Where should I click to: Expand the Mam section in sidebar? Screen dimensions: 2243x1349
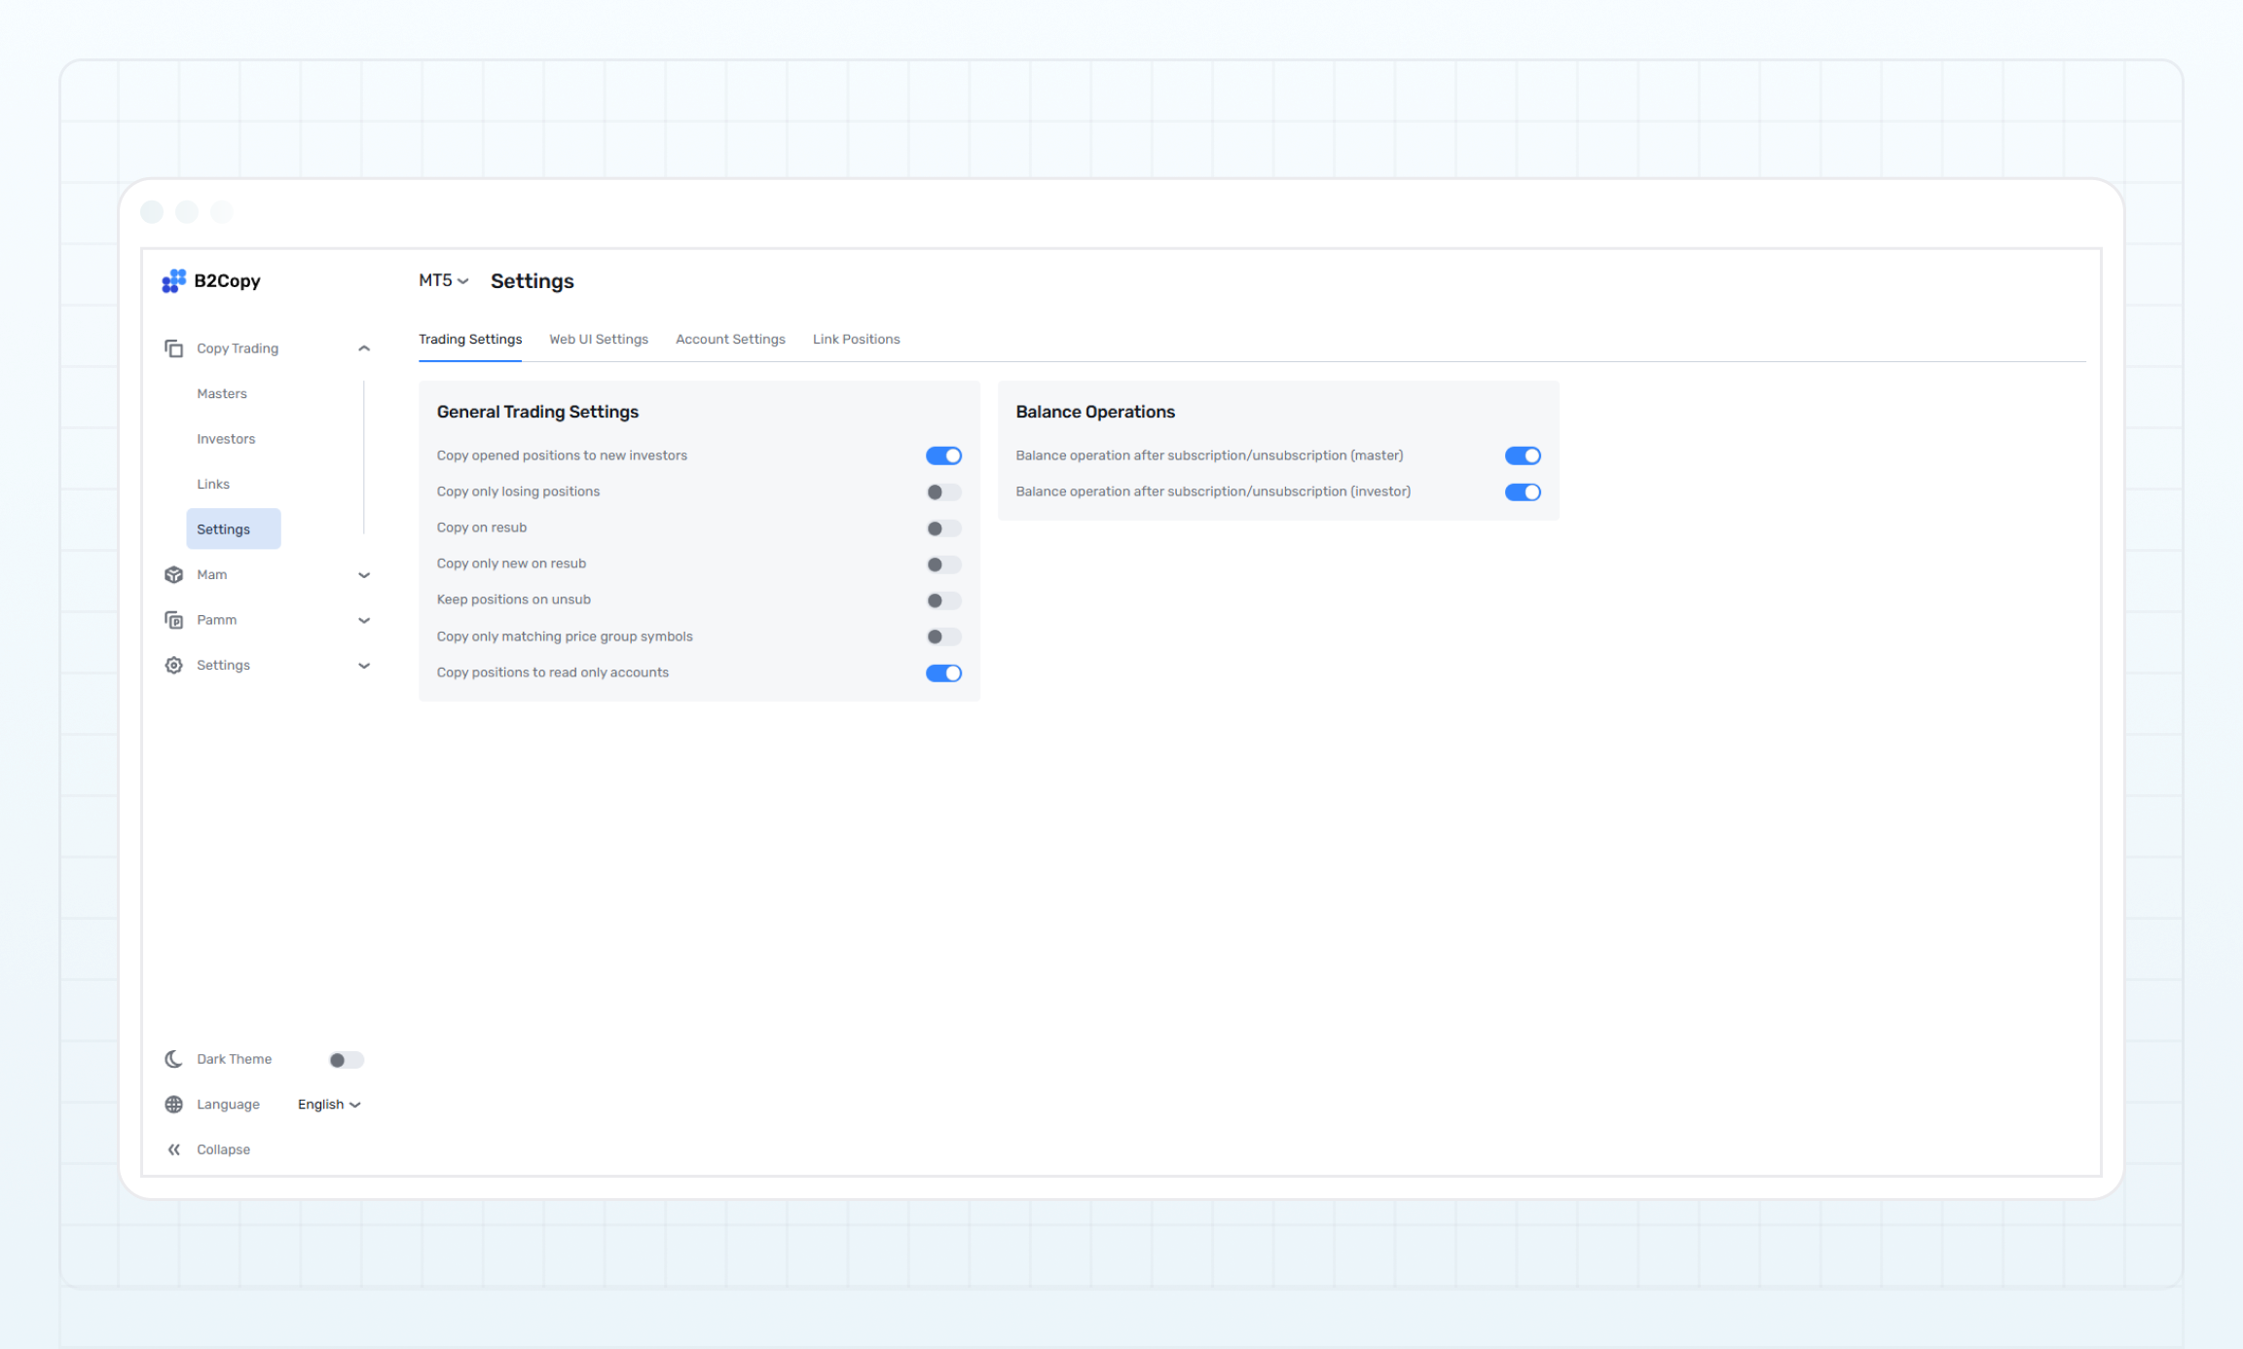click(364, 574)
